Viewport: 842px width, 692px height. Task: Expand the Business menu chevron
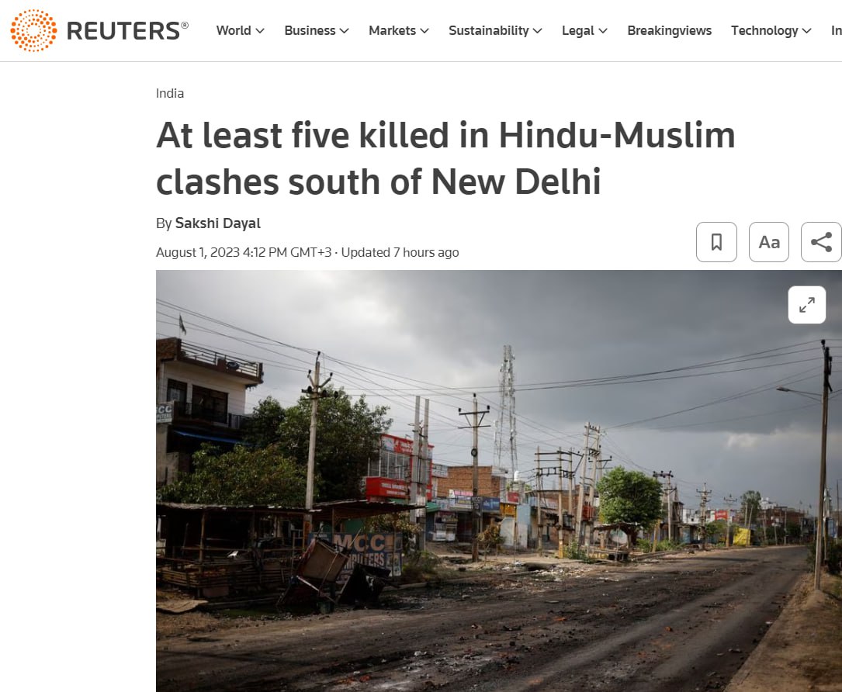[345, 31]
